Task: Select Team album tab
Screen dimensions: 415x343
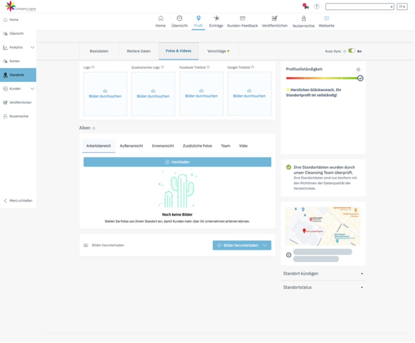Action: pos(226,146)
